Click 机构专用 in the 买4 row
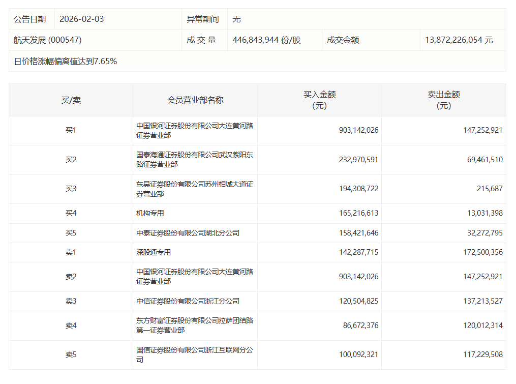This screenshot has width=516, height=384. click(x=150, y=214)
